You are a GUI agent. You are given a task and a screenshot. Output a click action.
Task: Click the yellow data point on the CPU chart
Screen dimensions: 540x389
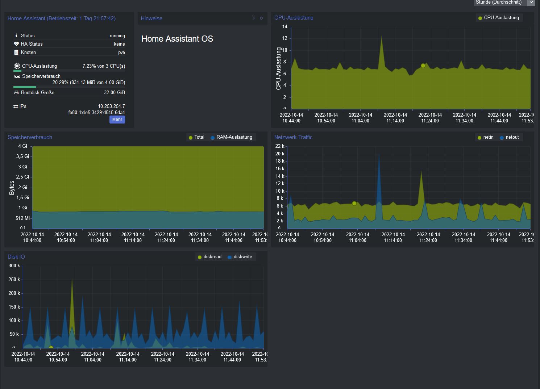pyautogui.click(x=423, y=66)
